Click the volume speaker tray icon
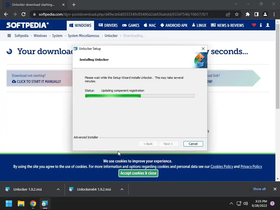280x210 pixels. pyautogui.click(x=246, y=203)
